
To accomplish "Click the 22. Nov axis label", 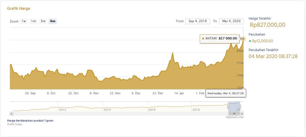I will 115,93.
